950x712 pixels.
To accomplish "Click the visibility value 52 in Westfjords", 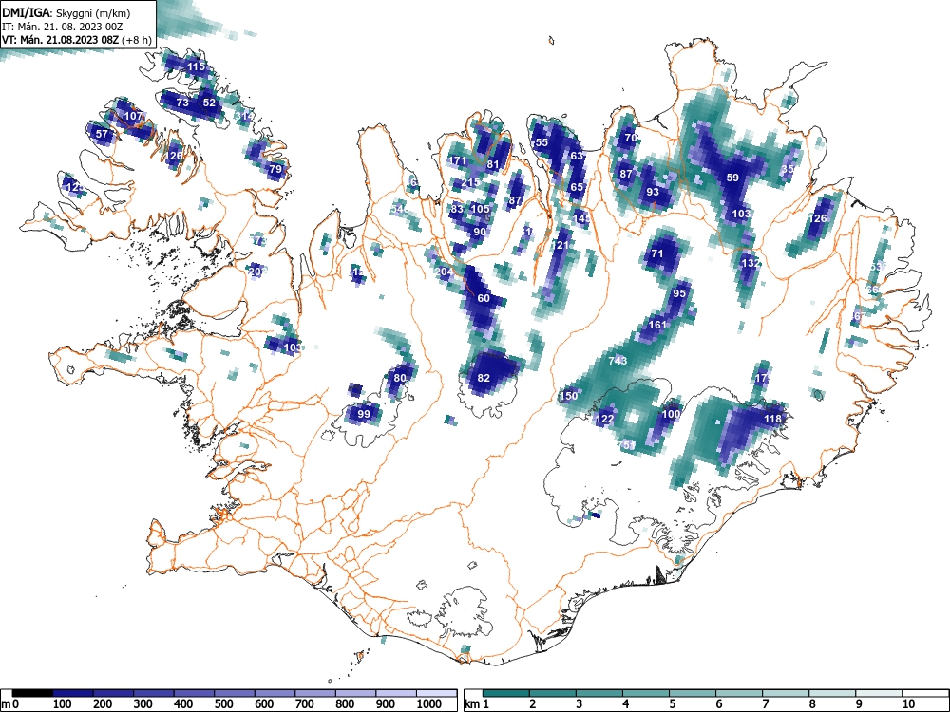I will coord(209,103).
